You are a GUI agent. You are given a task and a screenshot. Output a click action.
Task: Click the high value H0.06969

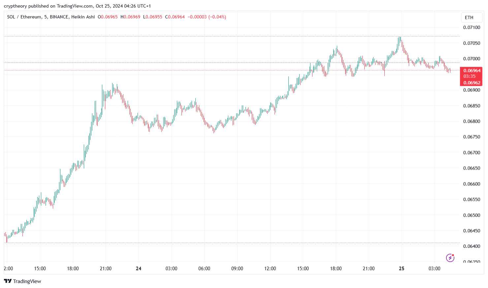tap(130, 17)
